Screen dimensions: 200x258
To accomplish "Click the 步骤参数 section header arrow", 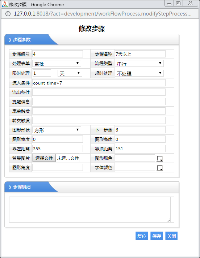I will pyautogui.click(x=10, y=40).
